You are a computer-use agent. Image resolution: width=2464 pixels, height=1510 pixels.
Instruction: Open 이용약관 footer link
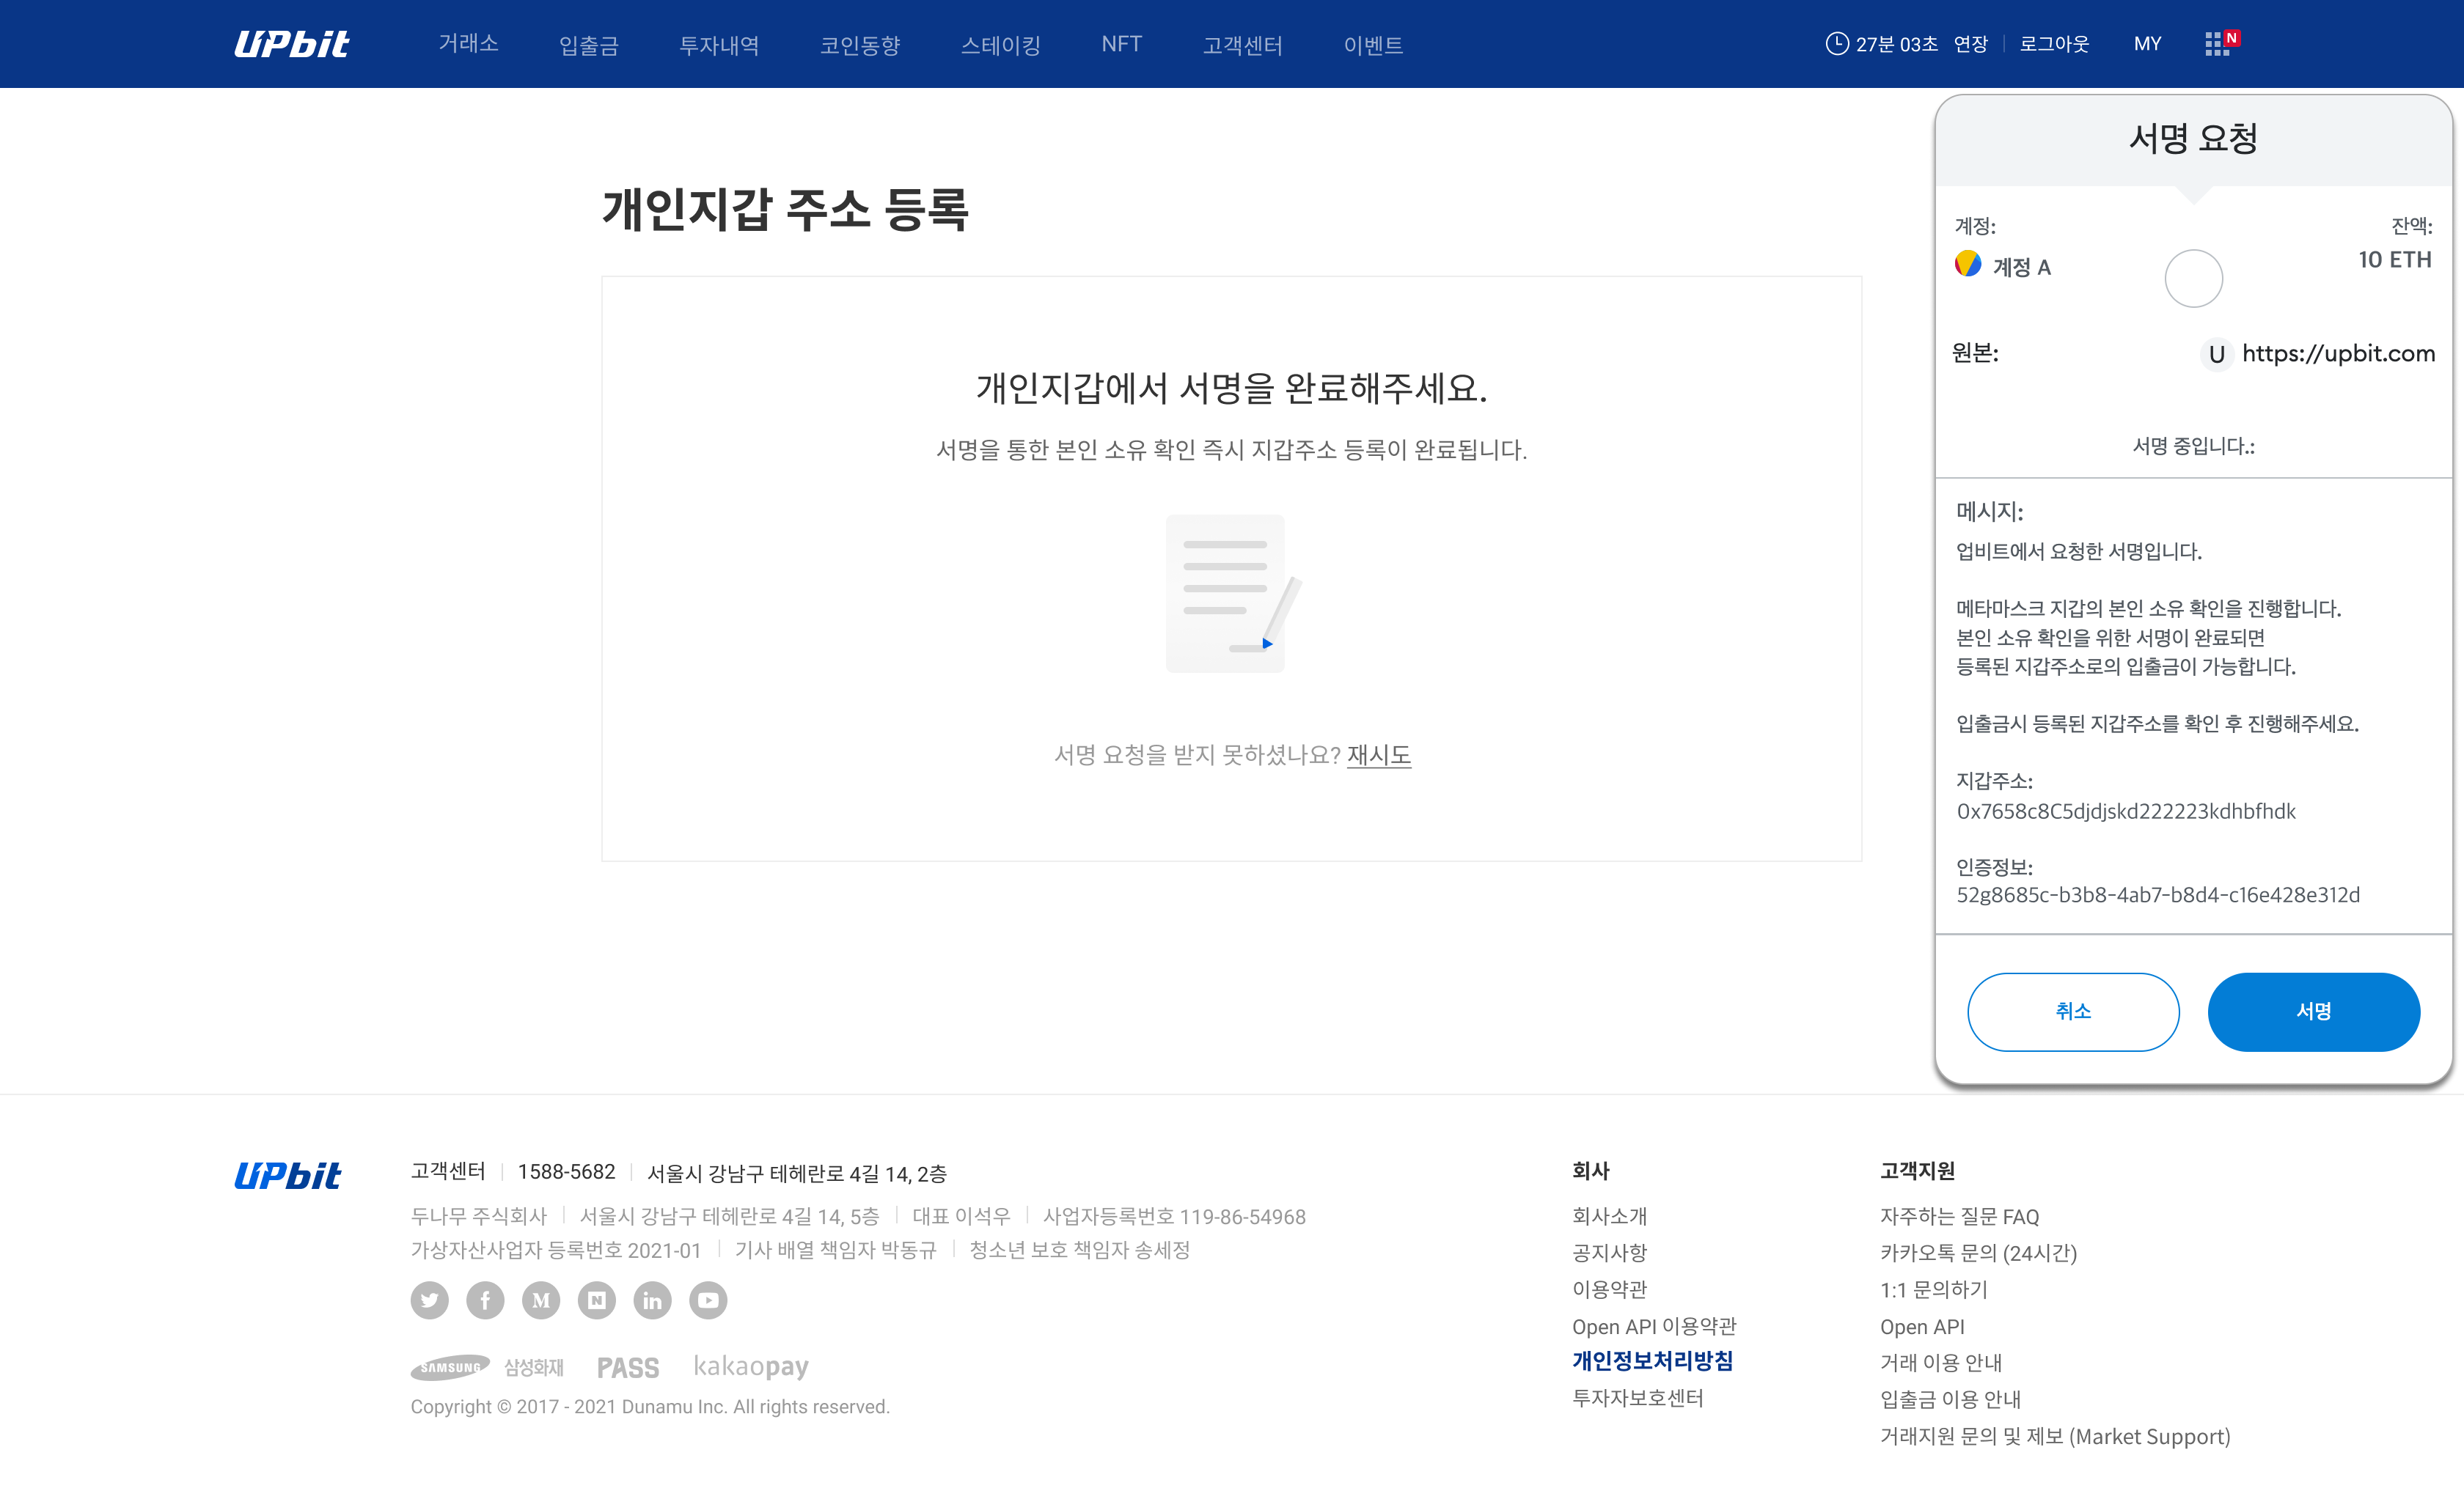click(1609, 1289)
